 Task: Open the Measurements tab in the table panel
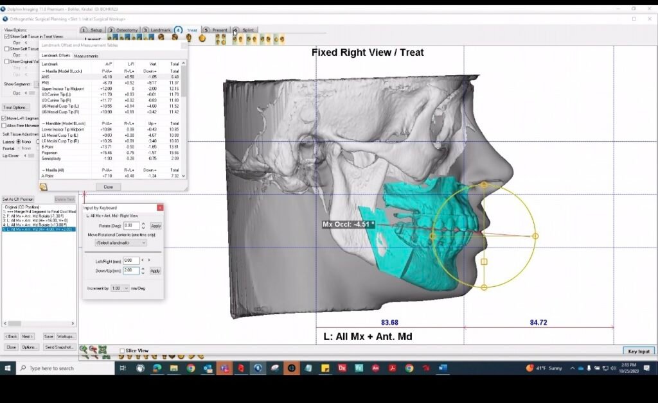[86, 56]
